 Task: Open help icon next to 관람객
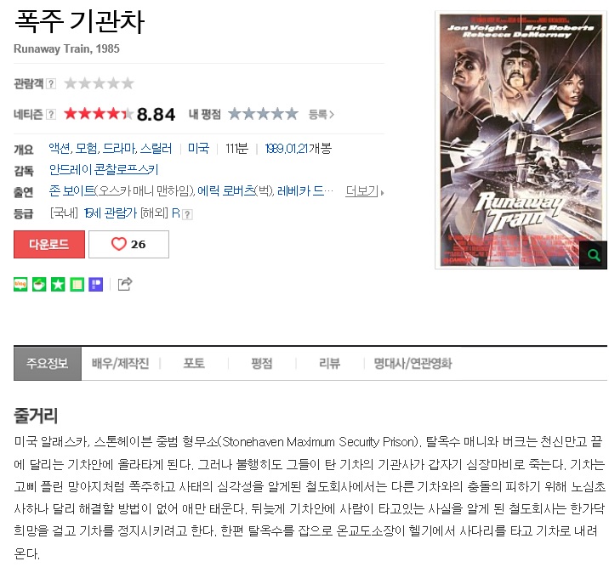tap(51, 83)
